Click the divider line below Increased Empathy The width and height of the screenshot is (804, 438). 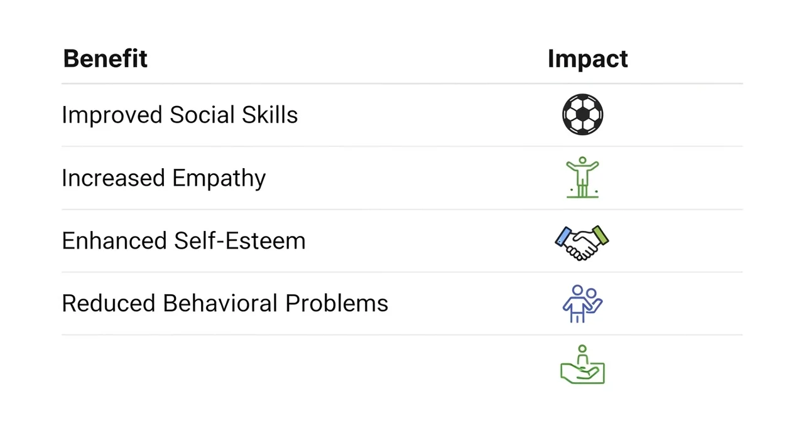coord(402,209)
